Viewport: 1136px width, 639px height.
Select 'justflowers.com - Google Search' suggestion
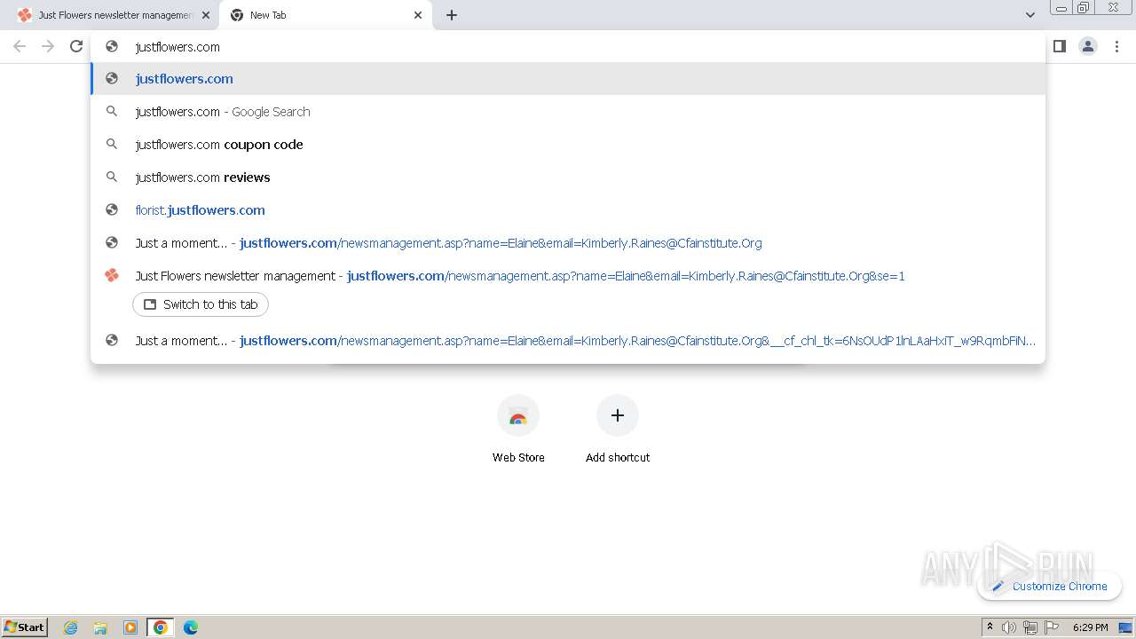pyautogui.click(x=568, y=112)
